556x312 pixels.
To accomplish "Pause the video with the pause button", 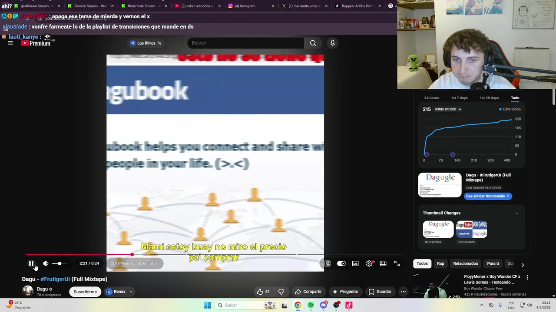I will click(x=31, y=263).
